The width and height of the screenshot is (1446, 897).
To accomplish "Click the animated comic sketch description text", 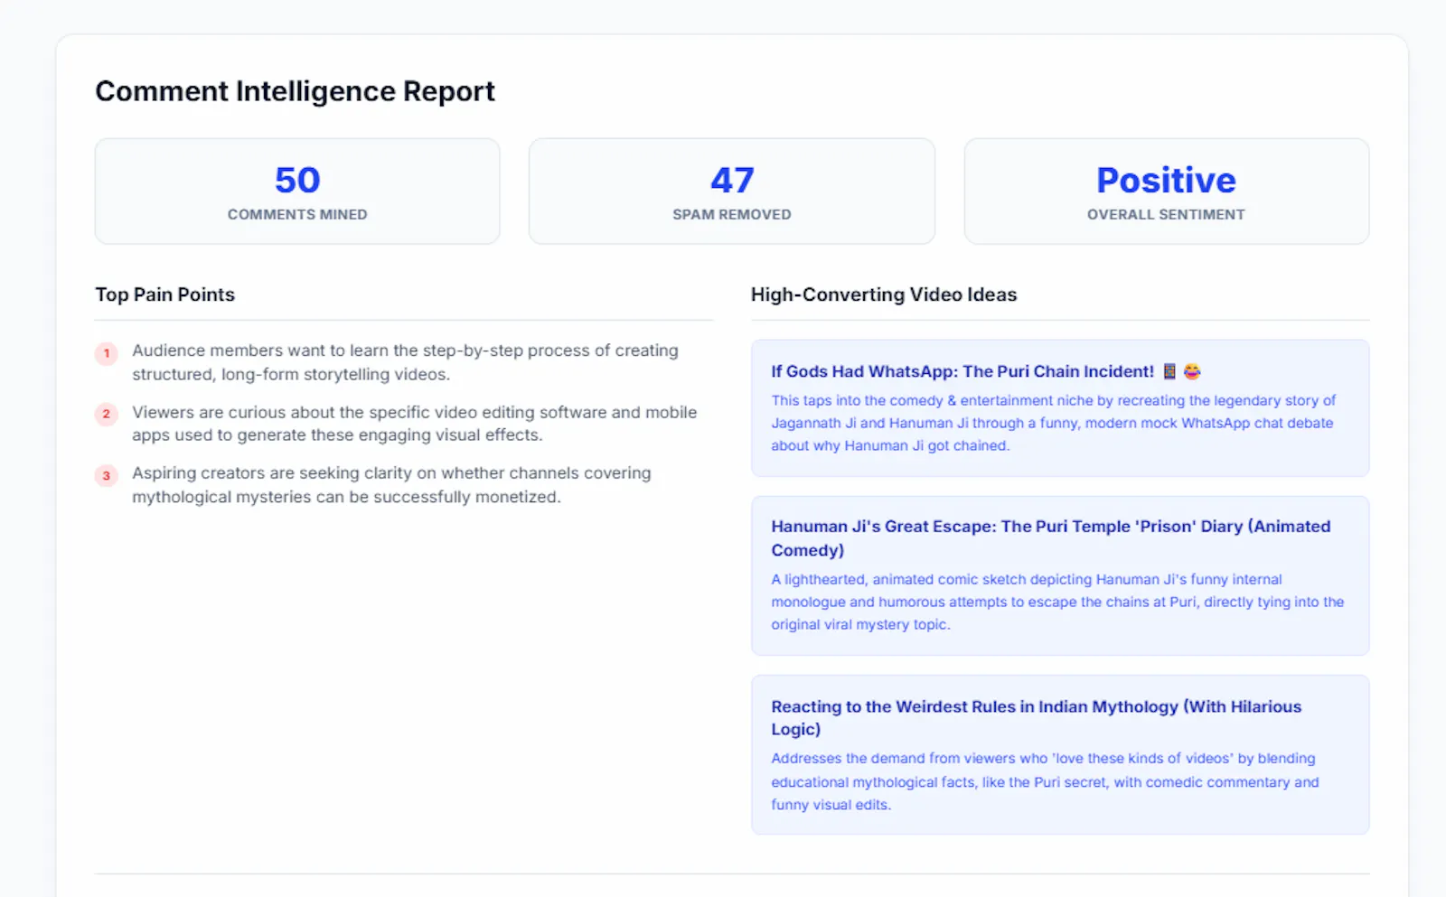I will coord(1057,602).
